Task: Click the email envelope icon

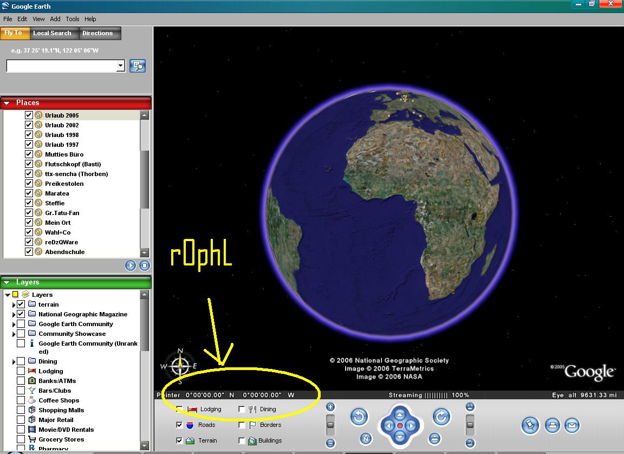Action: point(571,425)
